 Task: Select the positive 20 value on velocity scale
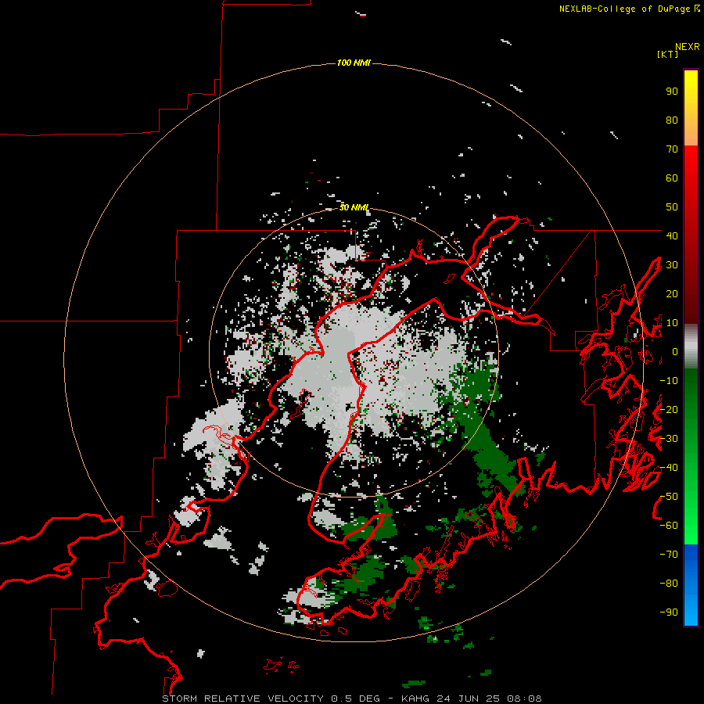672,294
